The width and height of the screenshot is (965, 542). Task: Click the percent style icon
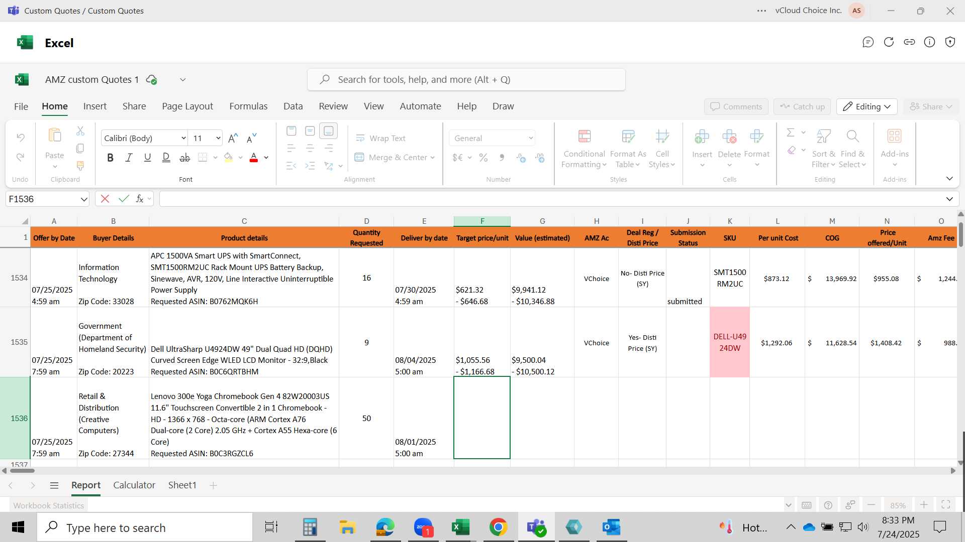click(484, 158)
